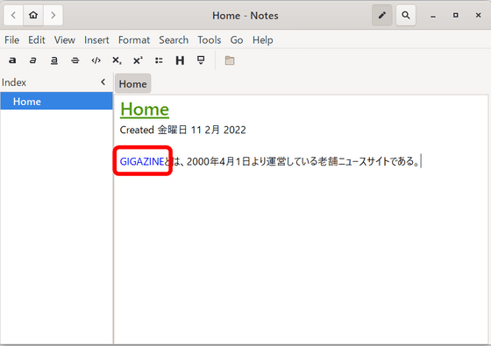Apply Superscript formatting icon
The image size is (491, 346).
pyautogui.click(x=138, y=60)
